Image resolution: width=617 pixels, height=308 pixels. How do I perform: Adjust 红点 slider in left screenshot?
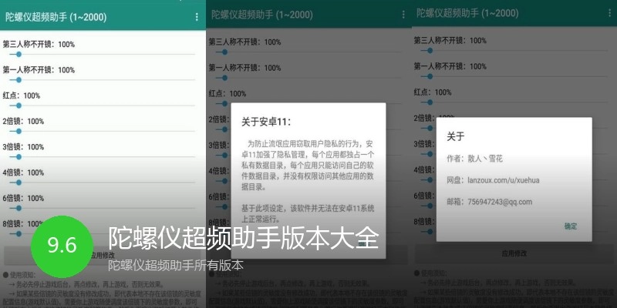[x=102, y=105]
